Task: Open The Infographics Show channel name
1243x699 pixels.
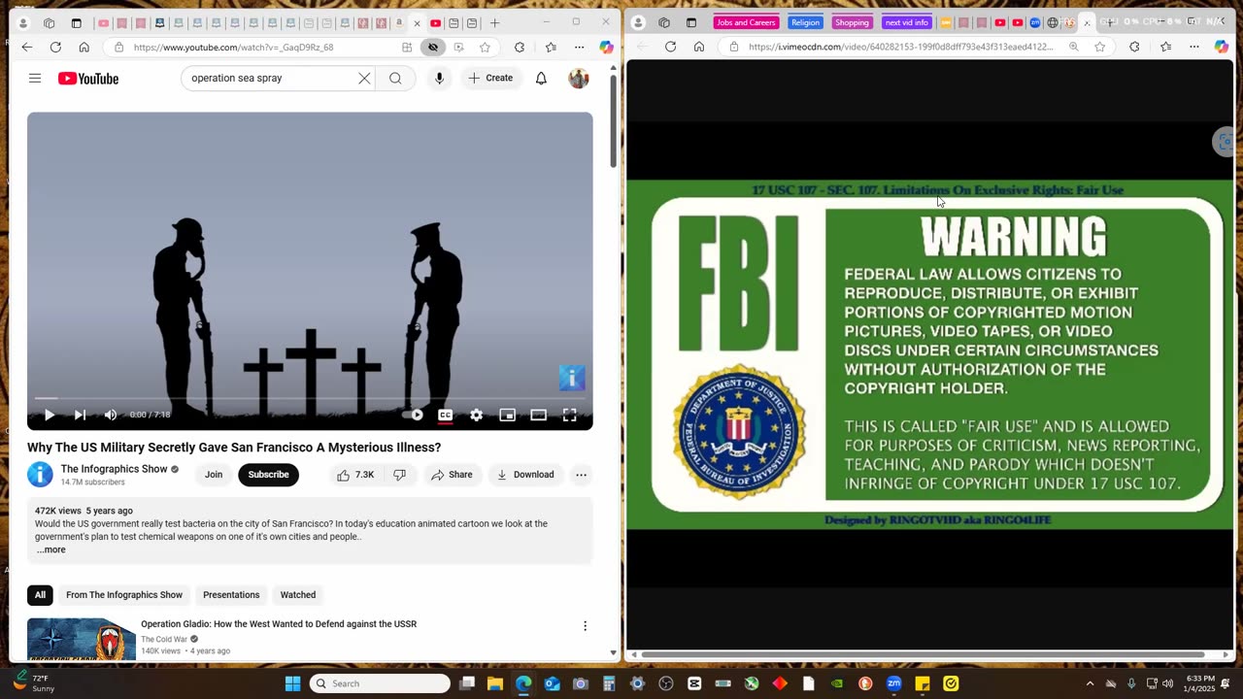Action: [114, 469]
